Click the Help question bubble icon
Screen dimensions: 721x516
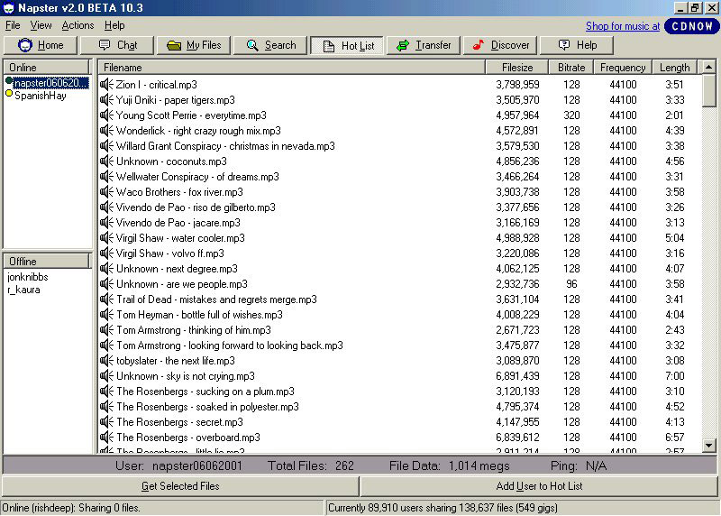pos(564,44)
